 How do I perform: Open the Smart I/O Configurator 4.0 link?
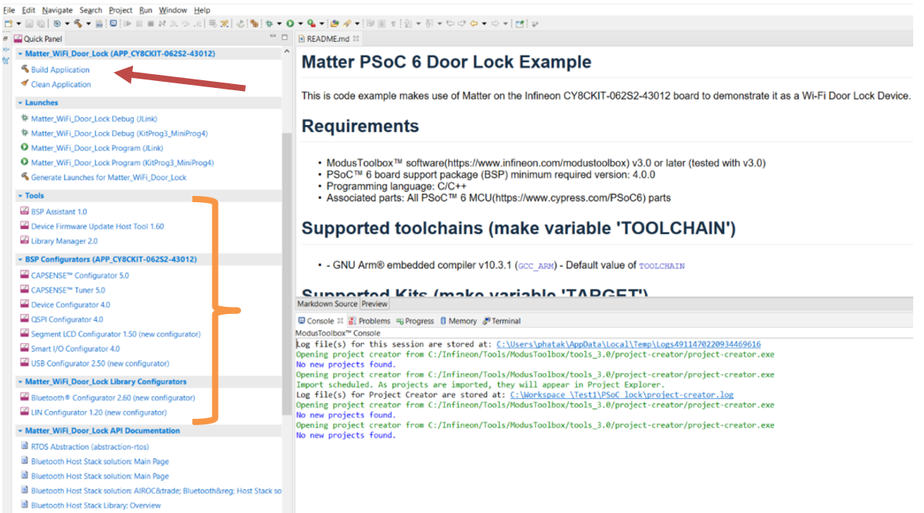[x=75, y=348]
